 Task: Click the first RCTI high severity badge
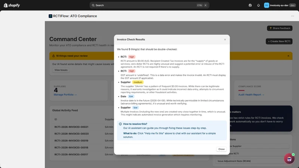tap(132, 57)
